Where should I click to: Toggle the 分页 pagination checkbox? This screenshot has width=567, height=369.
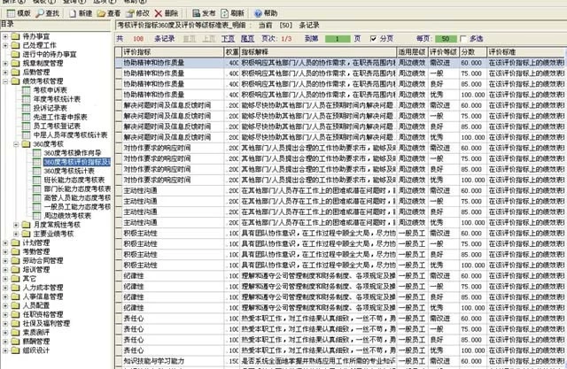(x=373, y=39)
